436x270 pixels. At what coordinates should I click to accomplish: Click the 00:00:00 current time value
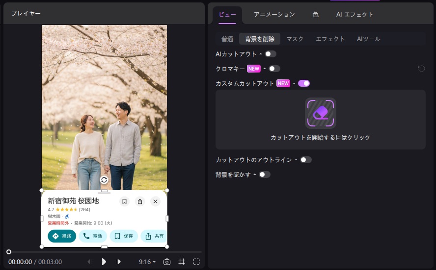pos(20,262)
